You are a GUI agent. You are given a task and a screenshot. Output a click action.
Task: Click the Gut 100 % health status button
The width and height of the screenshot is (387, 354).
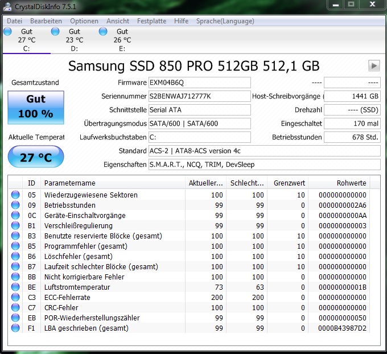(x=36, y=108)
